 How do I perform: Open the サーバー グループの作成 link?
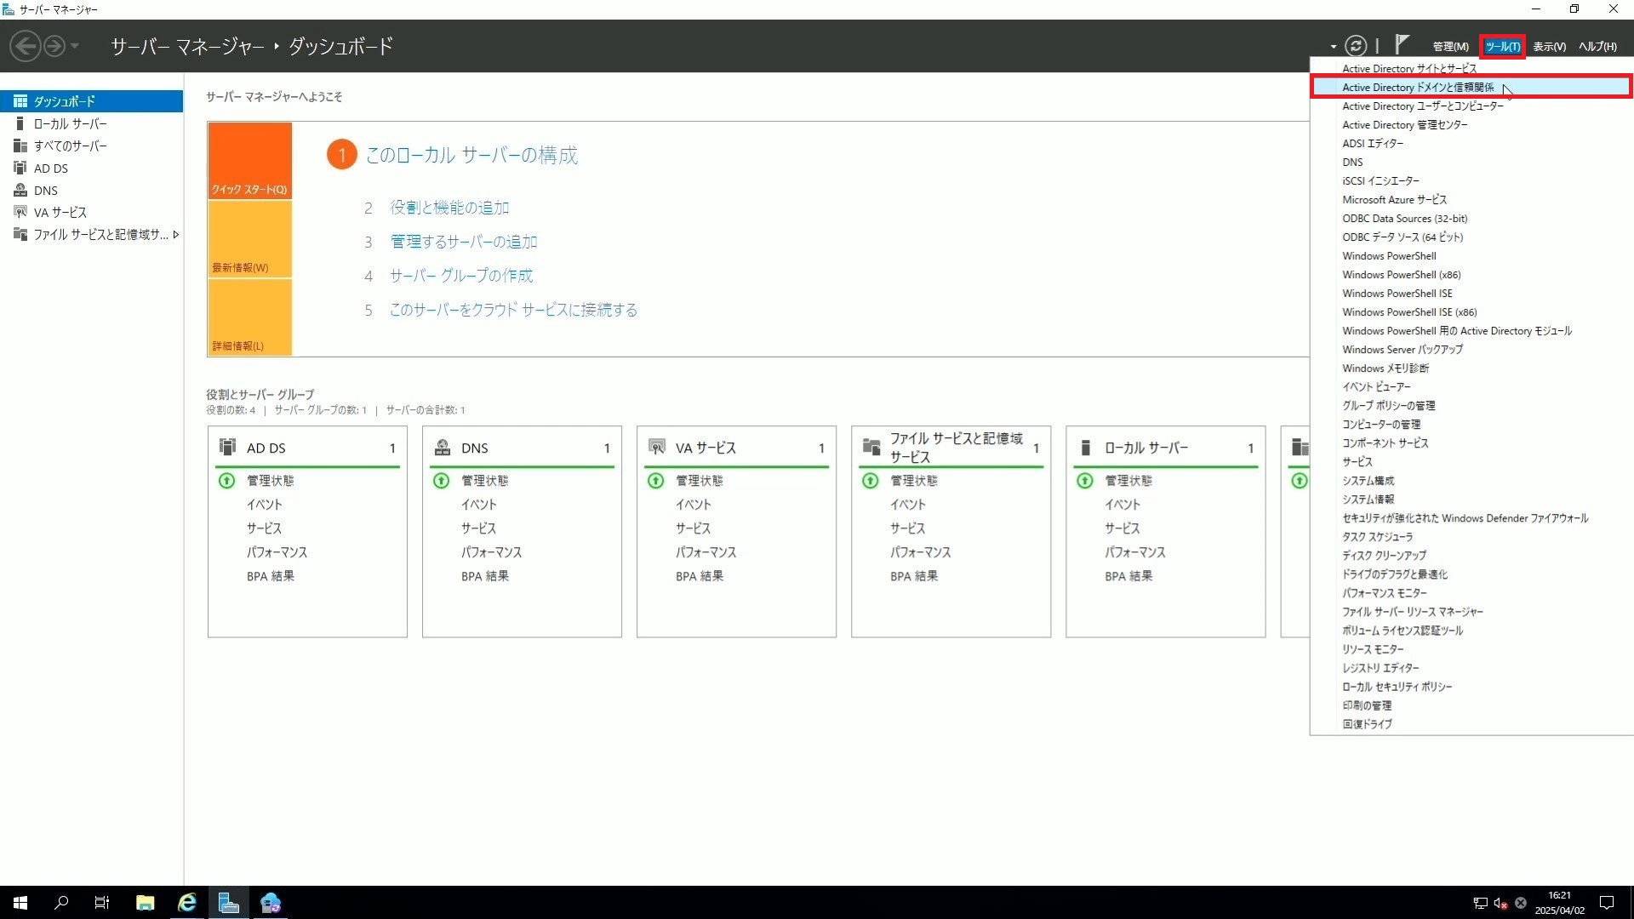pyautogui.click(x=461, y=276)
